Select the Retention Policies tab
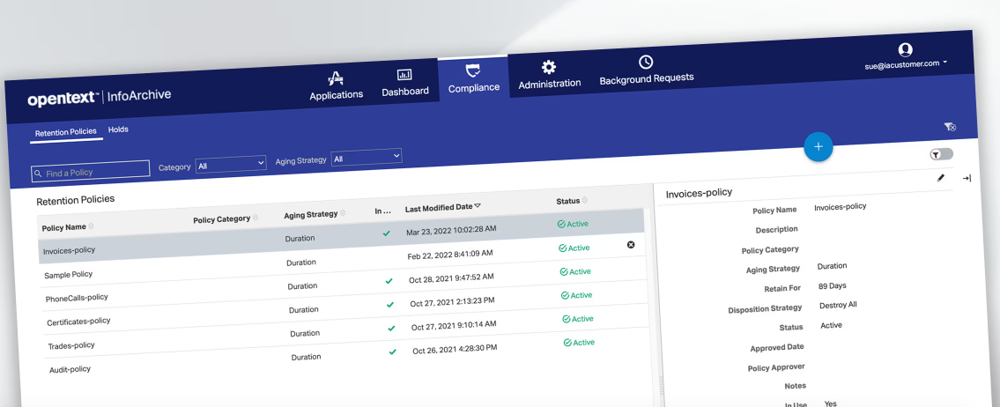The width and height of the screenshot is (1000, 407). (66, 132)
